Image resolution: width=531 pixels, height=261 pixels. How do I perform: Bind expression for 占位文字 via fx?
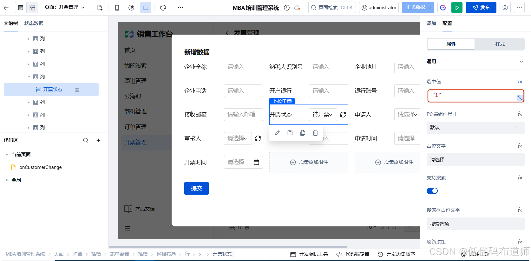coord(520,146)
